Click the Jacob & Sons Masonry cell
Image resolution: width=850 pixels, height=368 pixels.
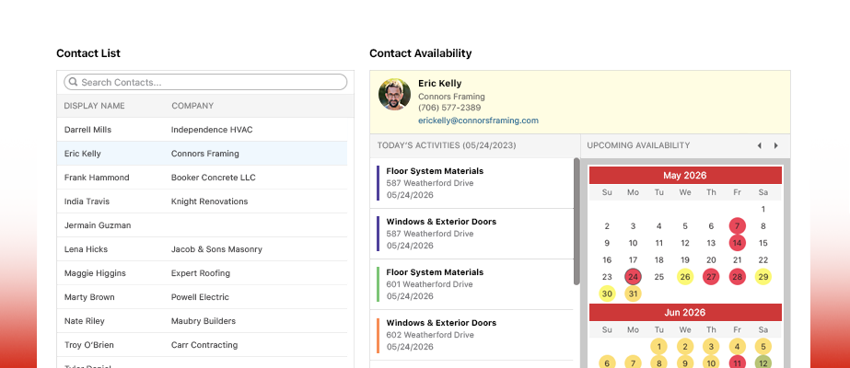coord(216,249)
